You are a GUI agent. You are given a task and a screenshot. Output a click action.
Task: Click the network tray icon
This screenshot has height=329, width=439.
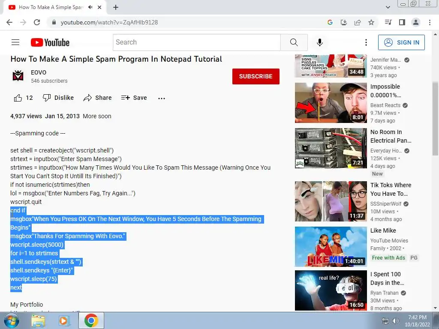pyautogui.click(x=385, y=321)
